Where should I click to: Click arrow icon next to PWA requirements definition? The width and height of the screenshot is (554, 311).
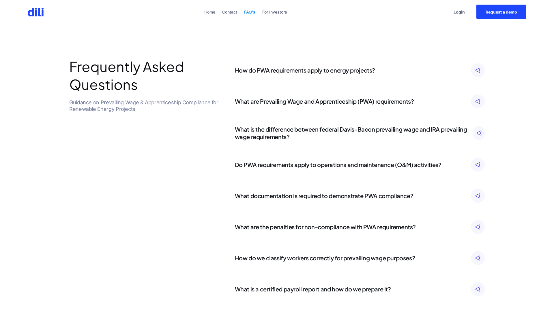(478, 101)
